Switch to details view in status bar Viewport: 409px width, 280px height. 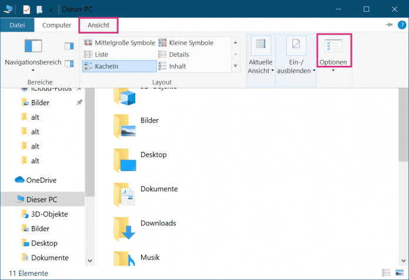coord(386,273)
